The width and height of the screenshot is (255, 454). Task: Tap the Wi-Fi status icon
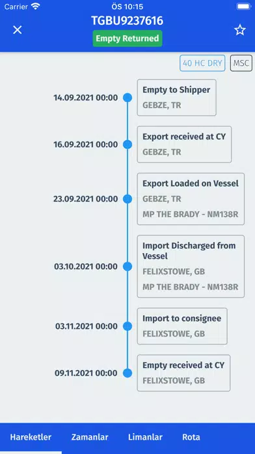point(36,7)
